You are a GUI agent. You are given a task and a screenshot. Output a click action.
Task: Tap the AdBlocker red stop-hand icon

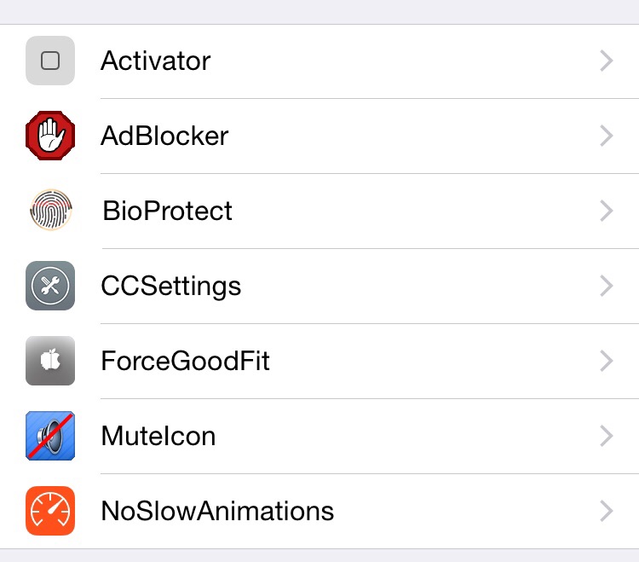(50, 136)
